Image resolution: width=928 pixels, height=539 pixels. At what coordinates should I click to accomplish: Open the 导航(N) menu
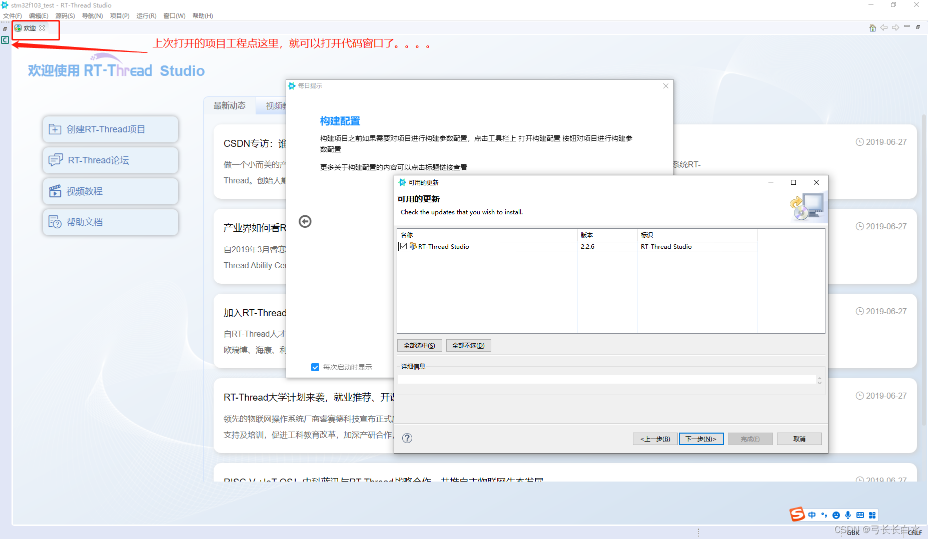[92, 16]
